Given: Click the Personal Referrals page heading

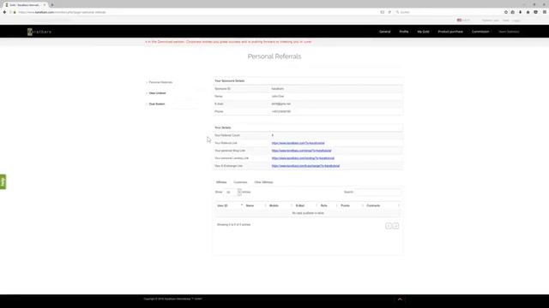Looking at the screenshot, I should [274, 56].
